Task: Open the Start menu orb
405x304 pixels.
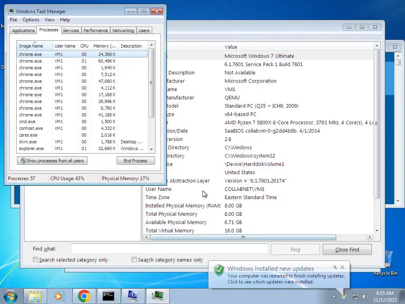Action: [10, 296]
